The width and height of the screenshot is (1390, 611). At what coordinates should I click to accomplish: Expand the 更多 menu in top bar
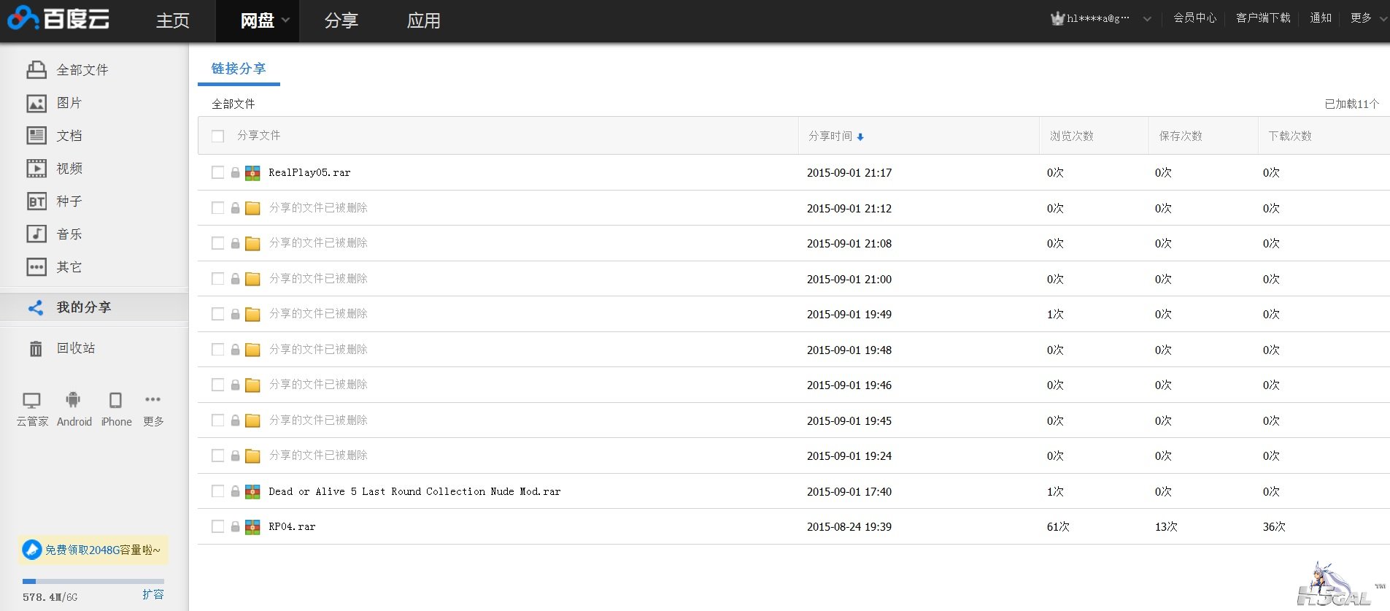(x=1382, y=19)
